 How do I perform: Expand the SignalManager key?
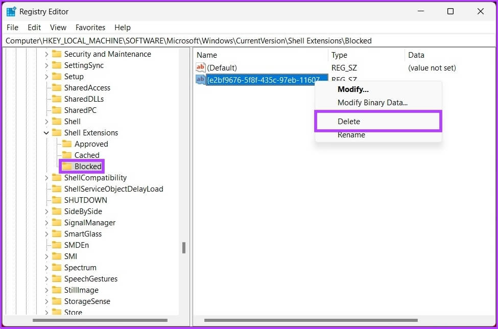(46, 223)
